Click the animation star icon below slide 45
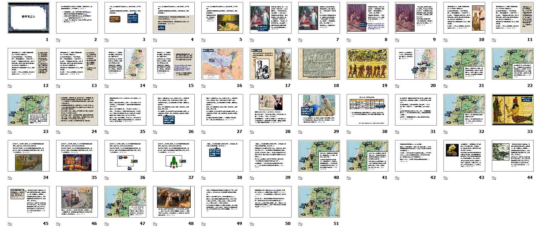Viewport: 538px width, 230px height. pos(10,224)
